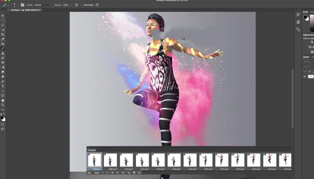Duplicate selected frames in Timeline
Screen dimensions: 314x179
click(134, 173)
